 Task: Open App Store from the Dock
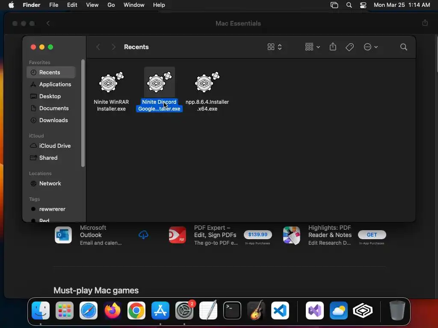[160, 310]
